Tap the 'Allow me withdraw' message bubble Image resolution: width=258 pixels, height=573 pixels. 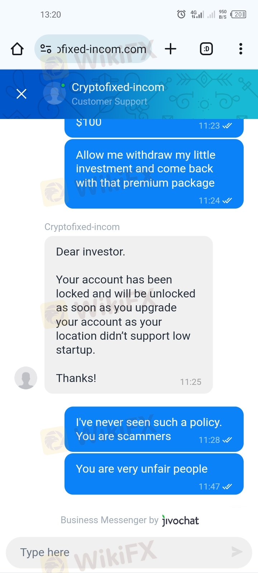[154, 174]
